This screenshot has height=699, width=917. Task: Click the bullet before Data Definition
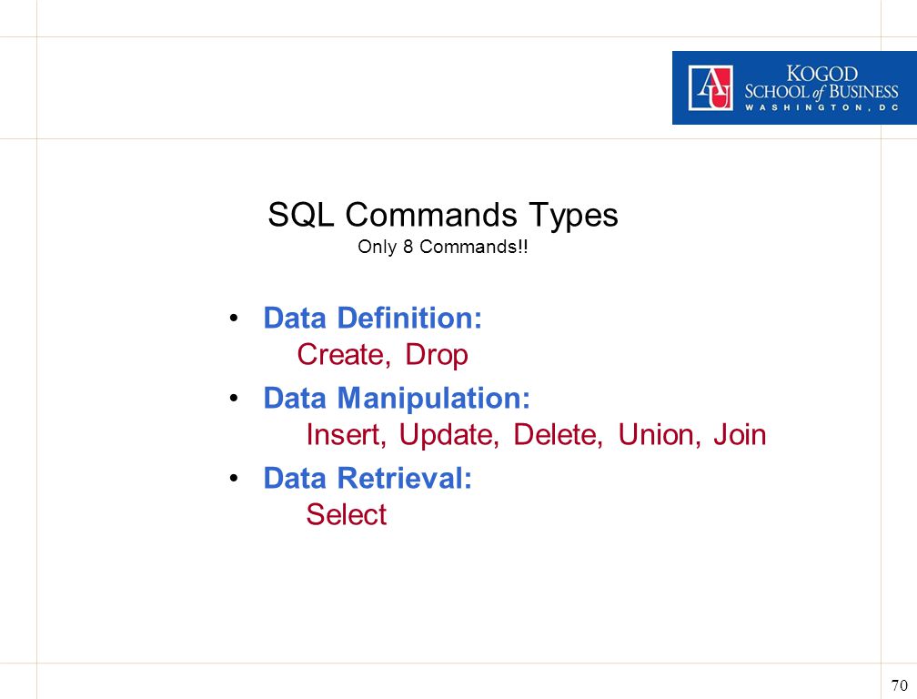click(x=234, y=319)
